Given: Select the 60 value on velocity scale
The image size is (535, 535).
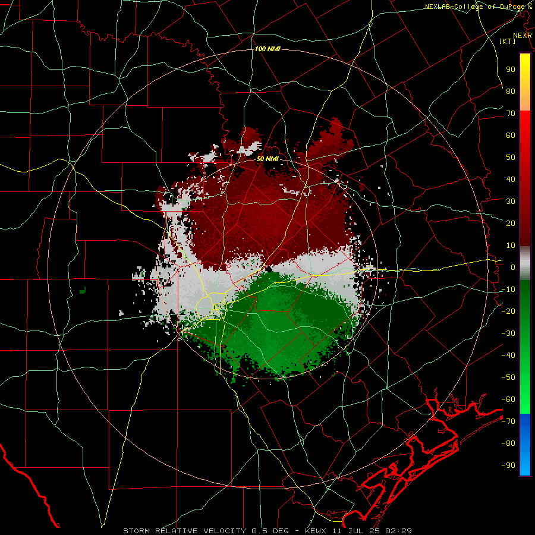Looking at the screenshot, I should pos(511,136).
